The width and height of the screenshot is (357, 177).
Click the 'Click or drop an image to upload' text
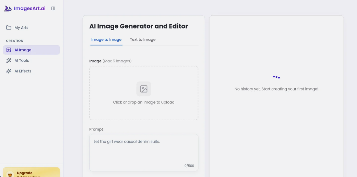click(x=144, y=102)
